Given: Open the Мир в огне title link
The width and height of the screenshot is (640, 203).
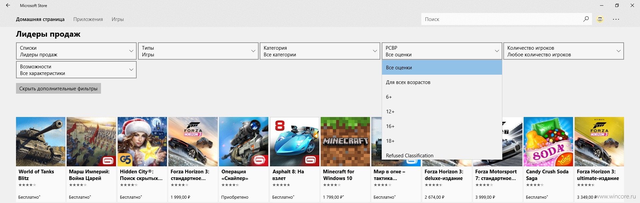Looking at the screenshot, I should (x=389, y=175).
